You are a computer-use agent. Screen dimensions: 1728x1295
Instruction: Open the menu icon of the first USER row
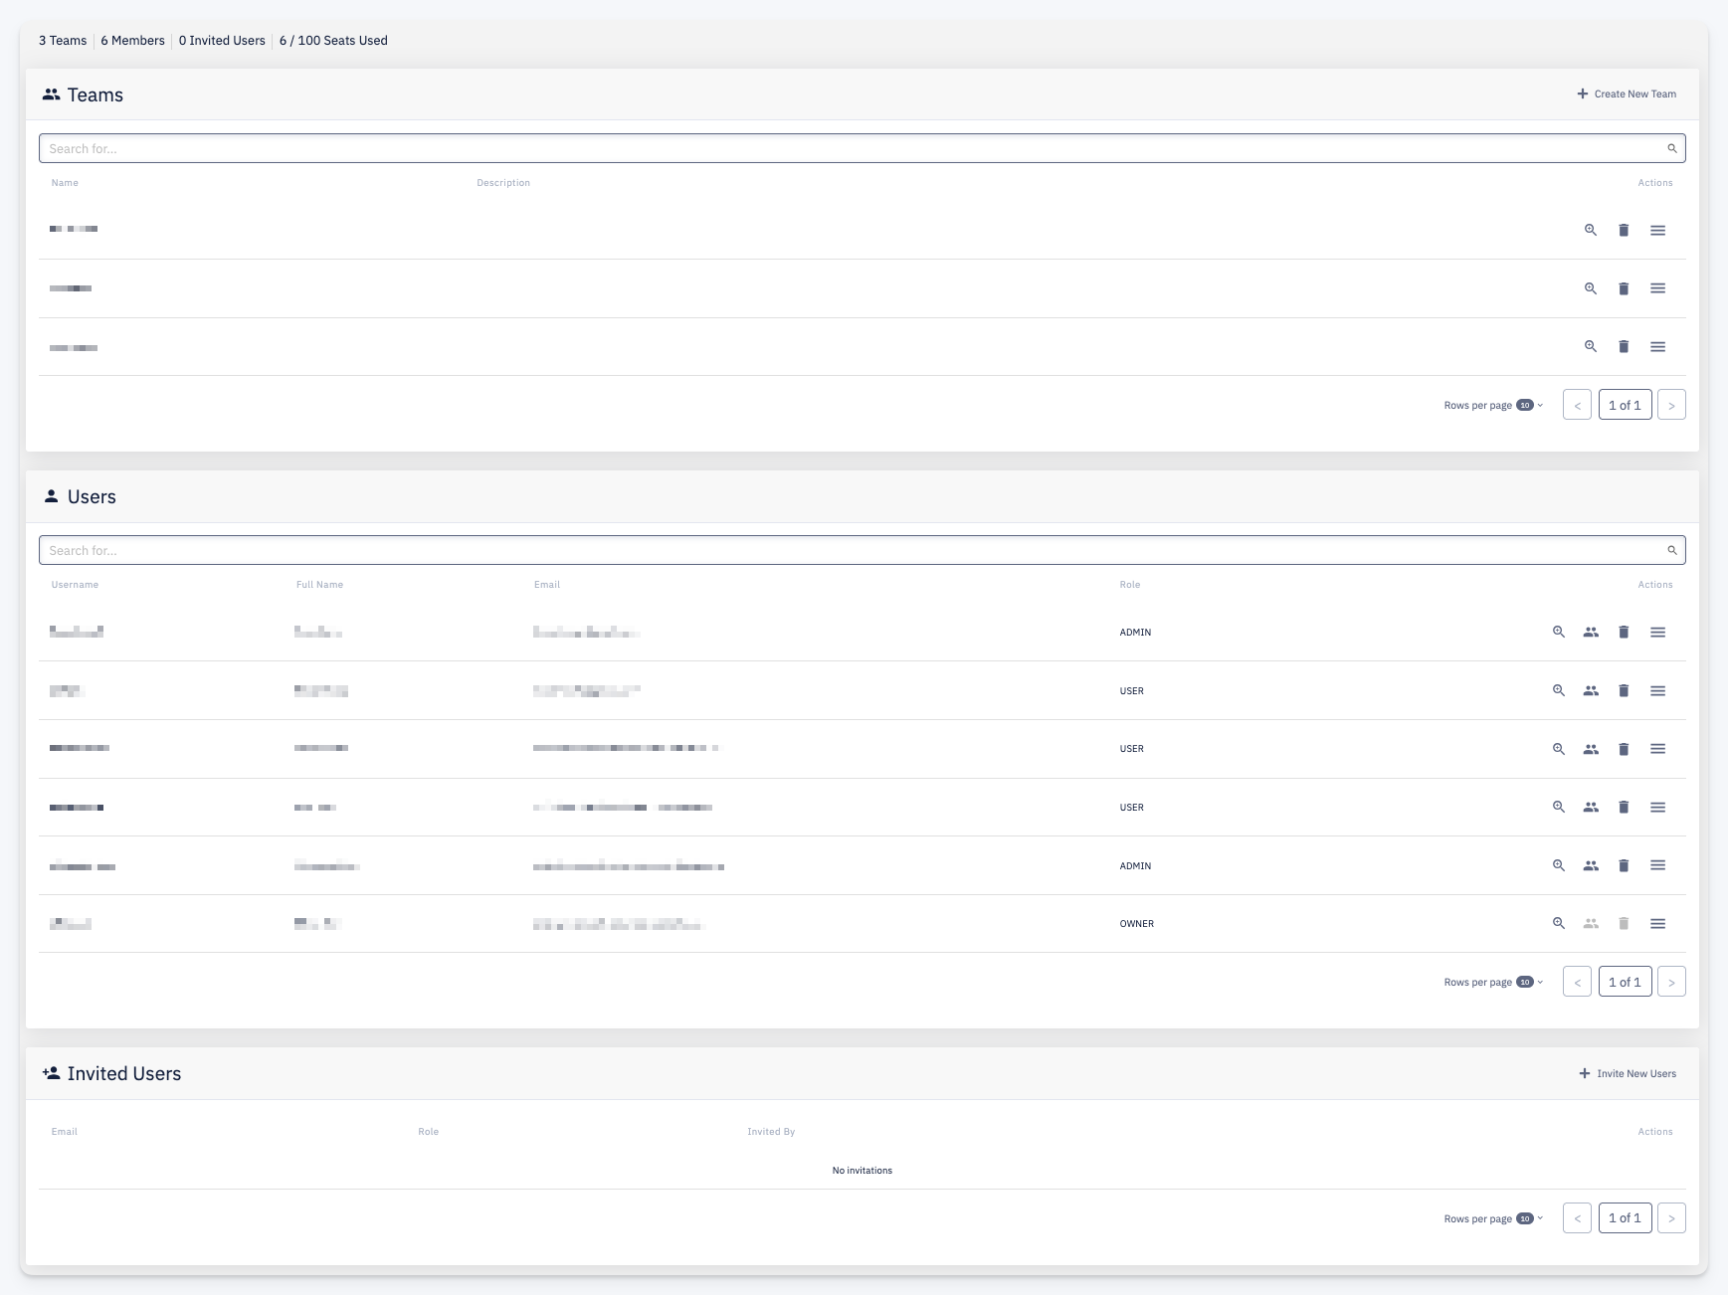point(1657,690)
